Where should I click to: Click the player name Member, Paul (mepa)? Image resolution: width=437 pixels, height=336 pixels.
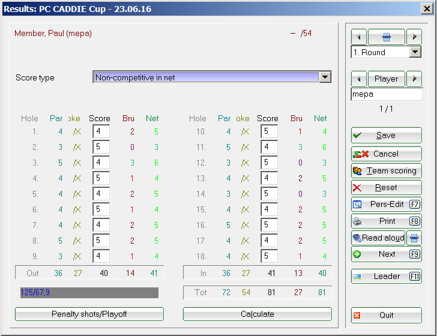53,34
